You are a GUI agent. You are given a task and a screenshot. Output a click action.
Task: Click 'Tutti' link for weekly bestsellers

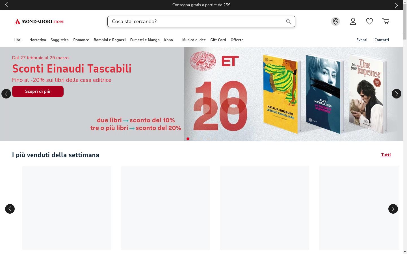pos(386,155)
